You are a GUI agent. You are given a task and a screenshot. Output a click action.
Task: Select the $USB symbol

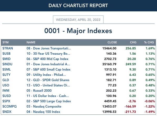click(6, 54)
